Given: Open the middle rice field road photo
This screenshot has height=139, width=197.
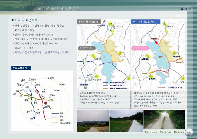Looking at the screenshot, I should (126, 121).
